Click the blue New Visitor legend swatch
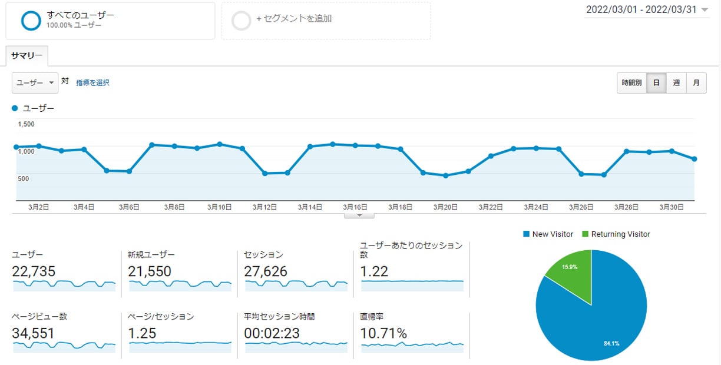 526,234
